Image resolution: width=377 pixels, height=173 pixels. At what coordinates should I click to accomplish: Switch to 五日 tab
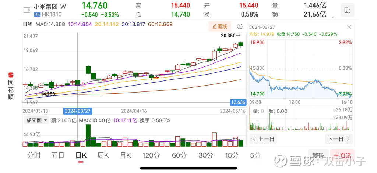58,155
